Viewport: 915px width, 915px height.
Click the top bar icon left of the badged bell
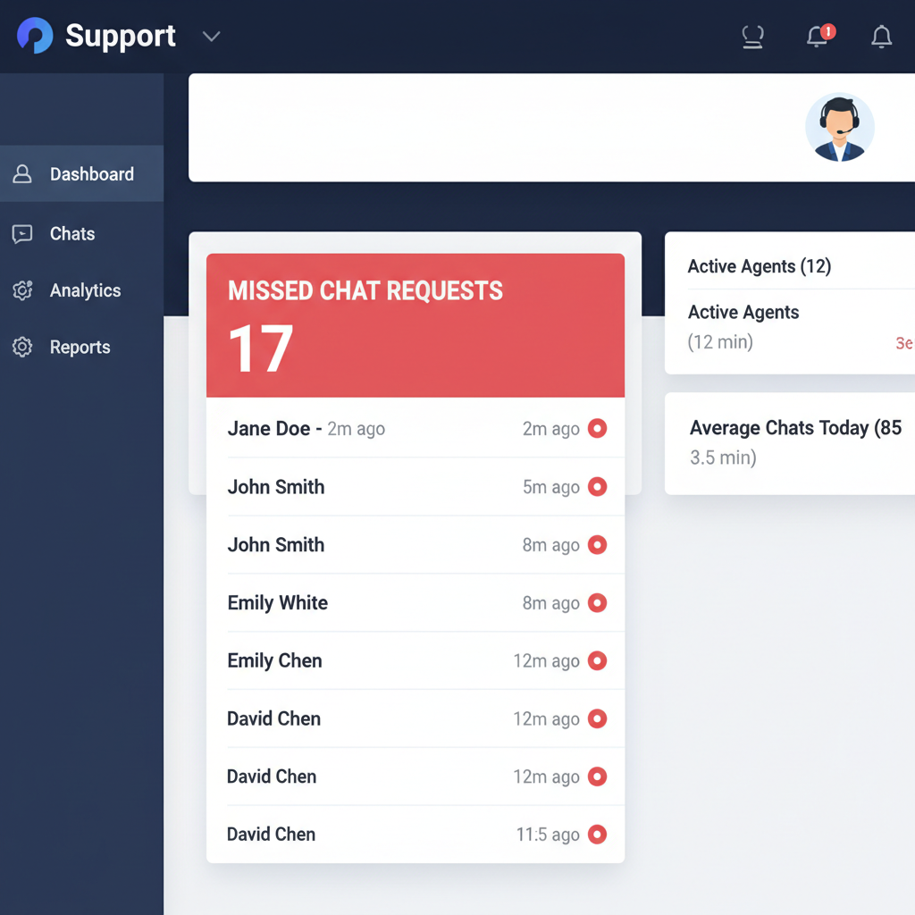pos(753,37)
